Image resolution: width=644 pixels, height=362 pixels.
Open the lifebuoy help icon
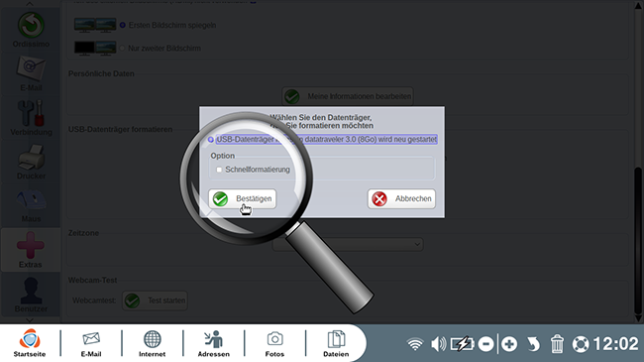click(x=581, y=344)
